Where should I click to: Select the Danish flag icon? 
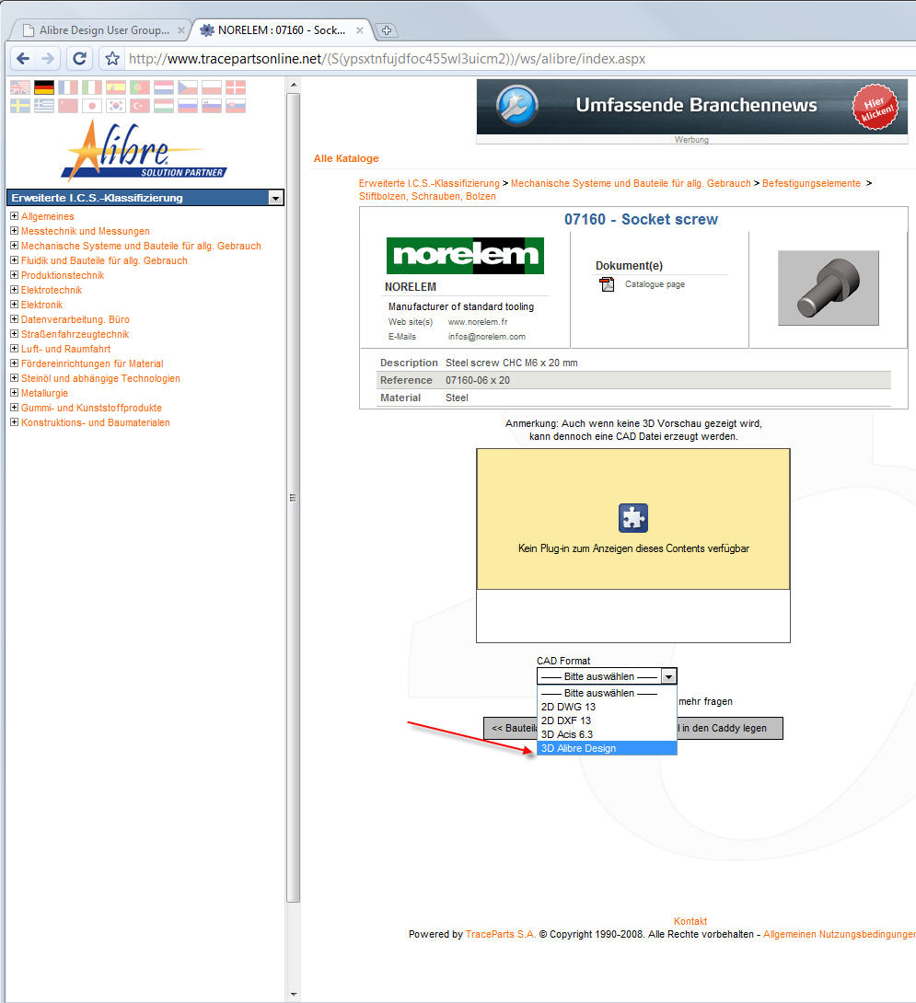pos(236,87)
